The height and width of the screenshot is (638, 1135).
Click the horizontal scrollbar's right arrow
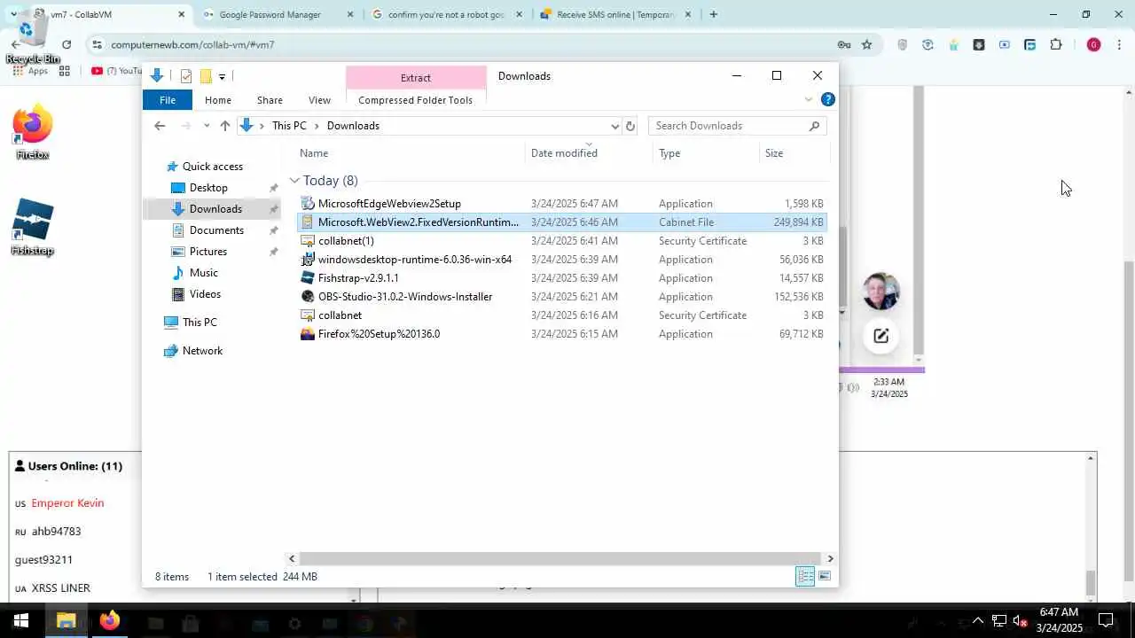tap(830, 559)
